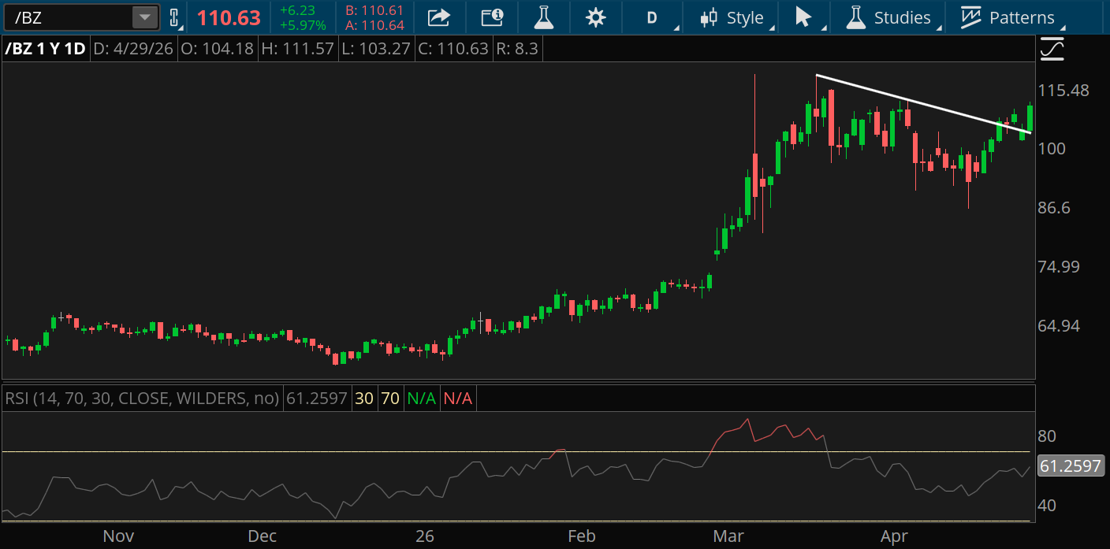Click the share chart arrow icon
1110x549 pixels.
pos(439,17)
